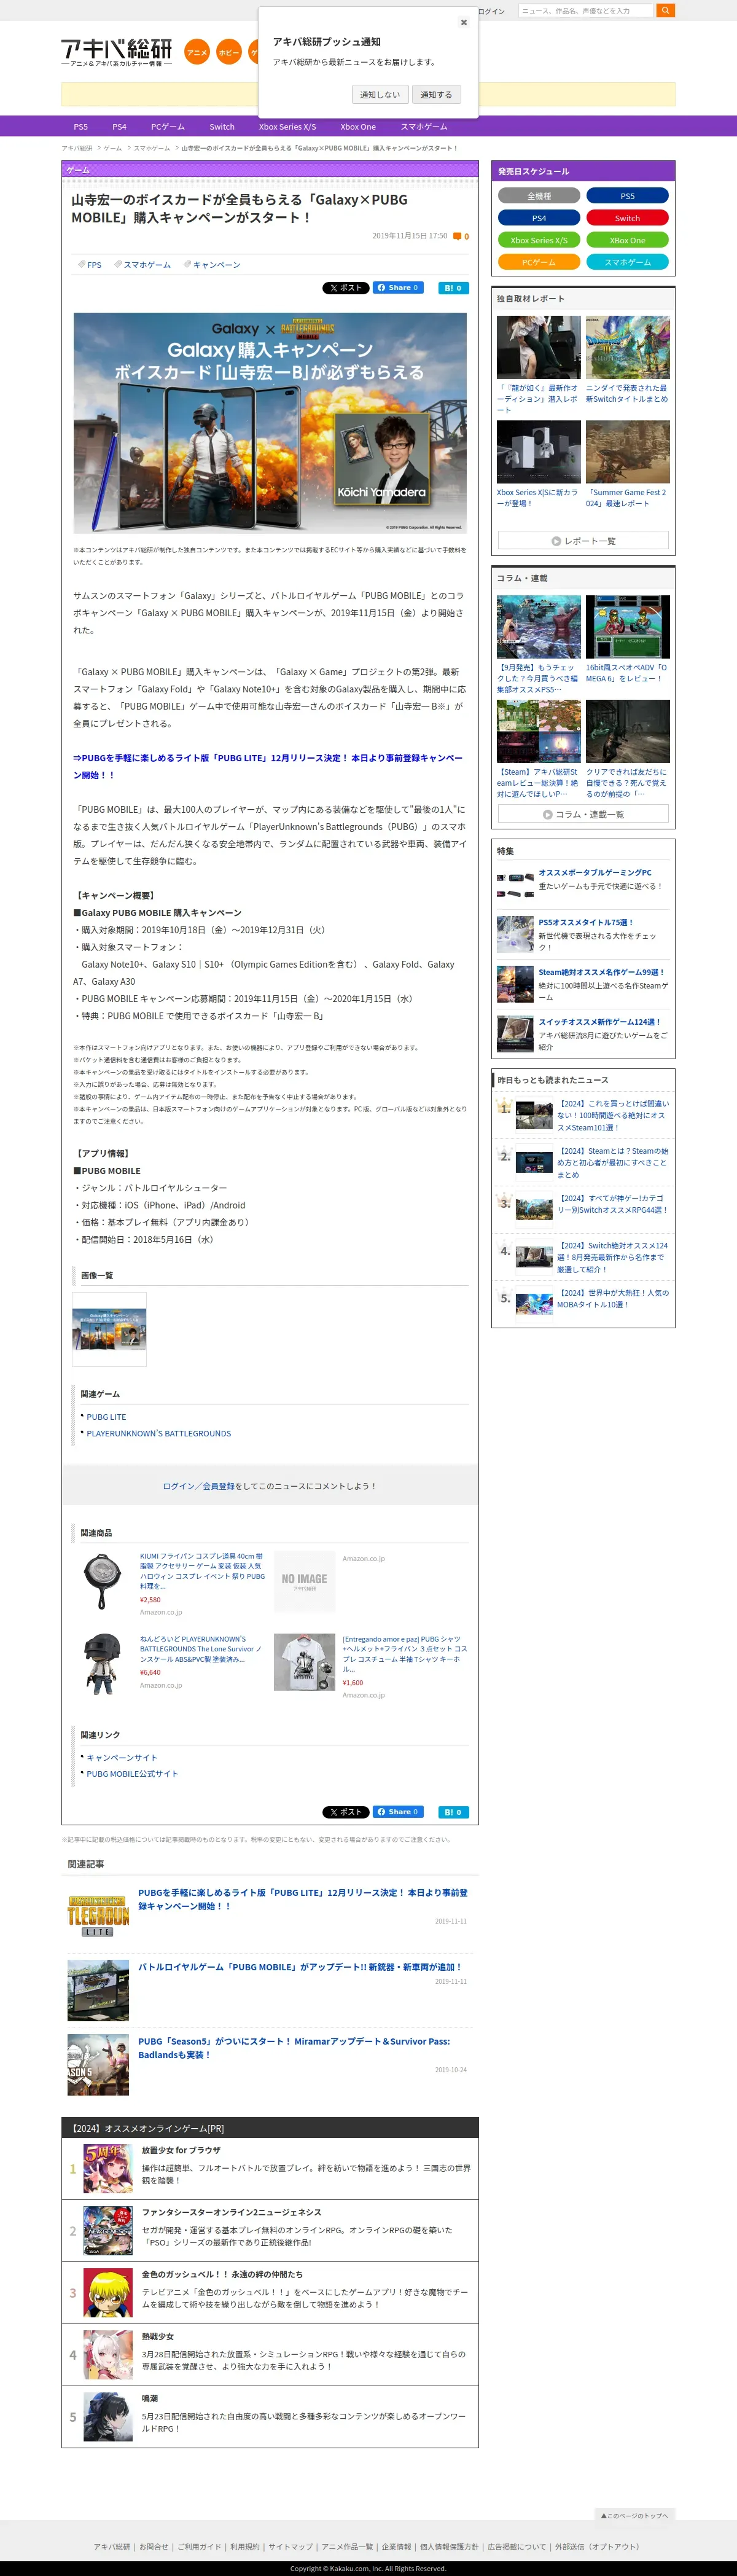The width and height of the screenshot is (737, 2576).
Task: Open the Galaxy campaign banner image
Action: click(x=270, y=423)
